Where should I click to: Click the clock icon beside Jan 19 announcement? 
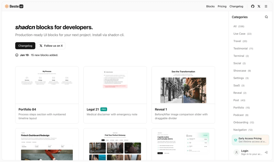coord(17,55)
